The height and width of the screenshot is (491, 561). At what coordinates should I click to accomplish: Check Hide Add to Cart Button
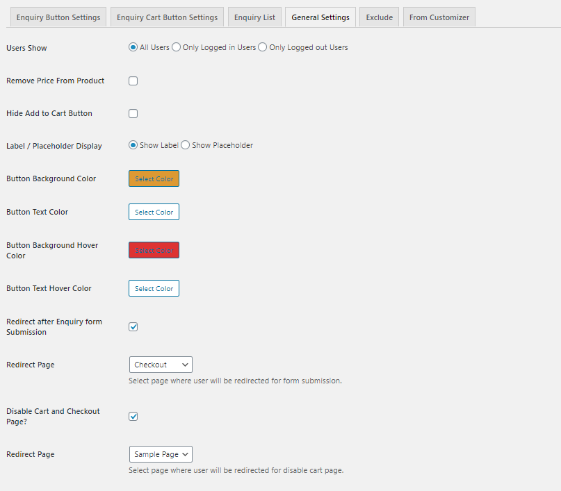[x=133, y=113]
